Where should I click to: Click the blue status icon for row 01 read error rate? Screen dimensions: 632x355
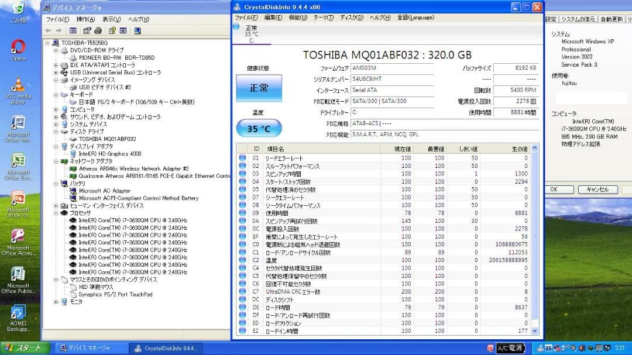pyautogui.click(x=242, y=158)
